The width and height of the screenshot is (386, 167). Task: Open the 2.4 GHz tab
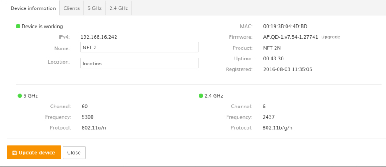point(119,8)
